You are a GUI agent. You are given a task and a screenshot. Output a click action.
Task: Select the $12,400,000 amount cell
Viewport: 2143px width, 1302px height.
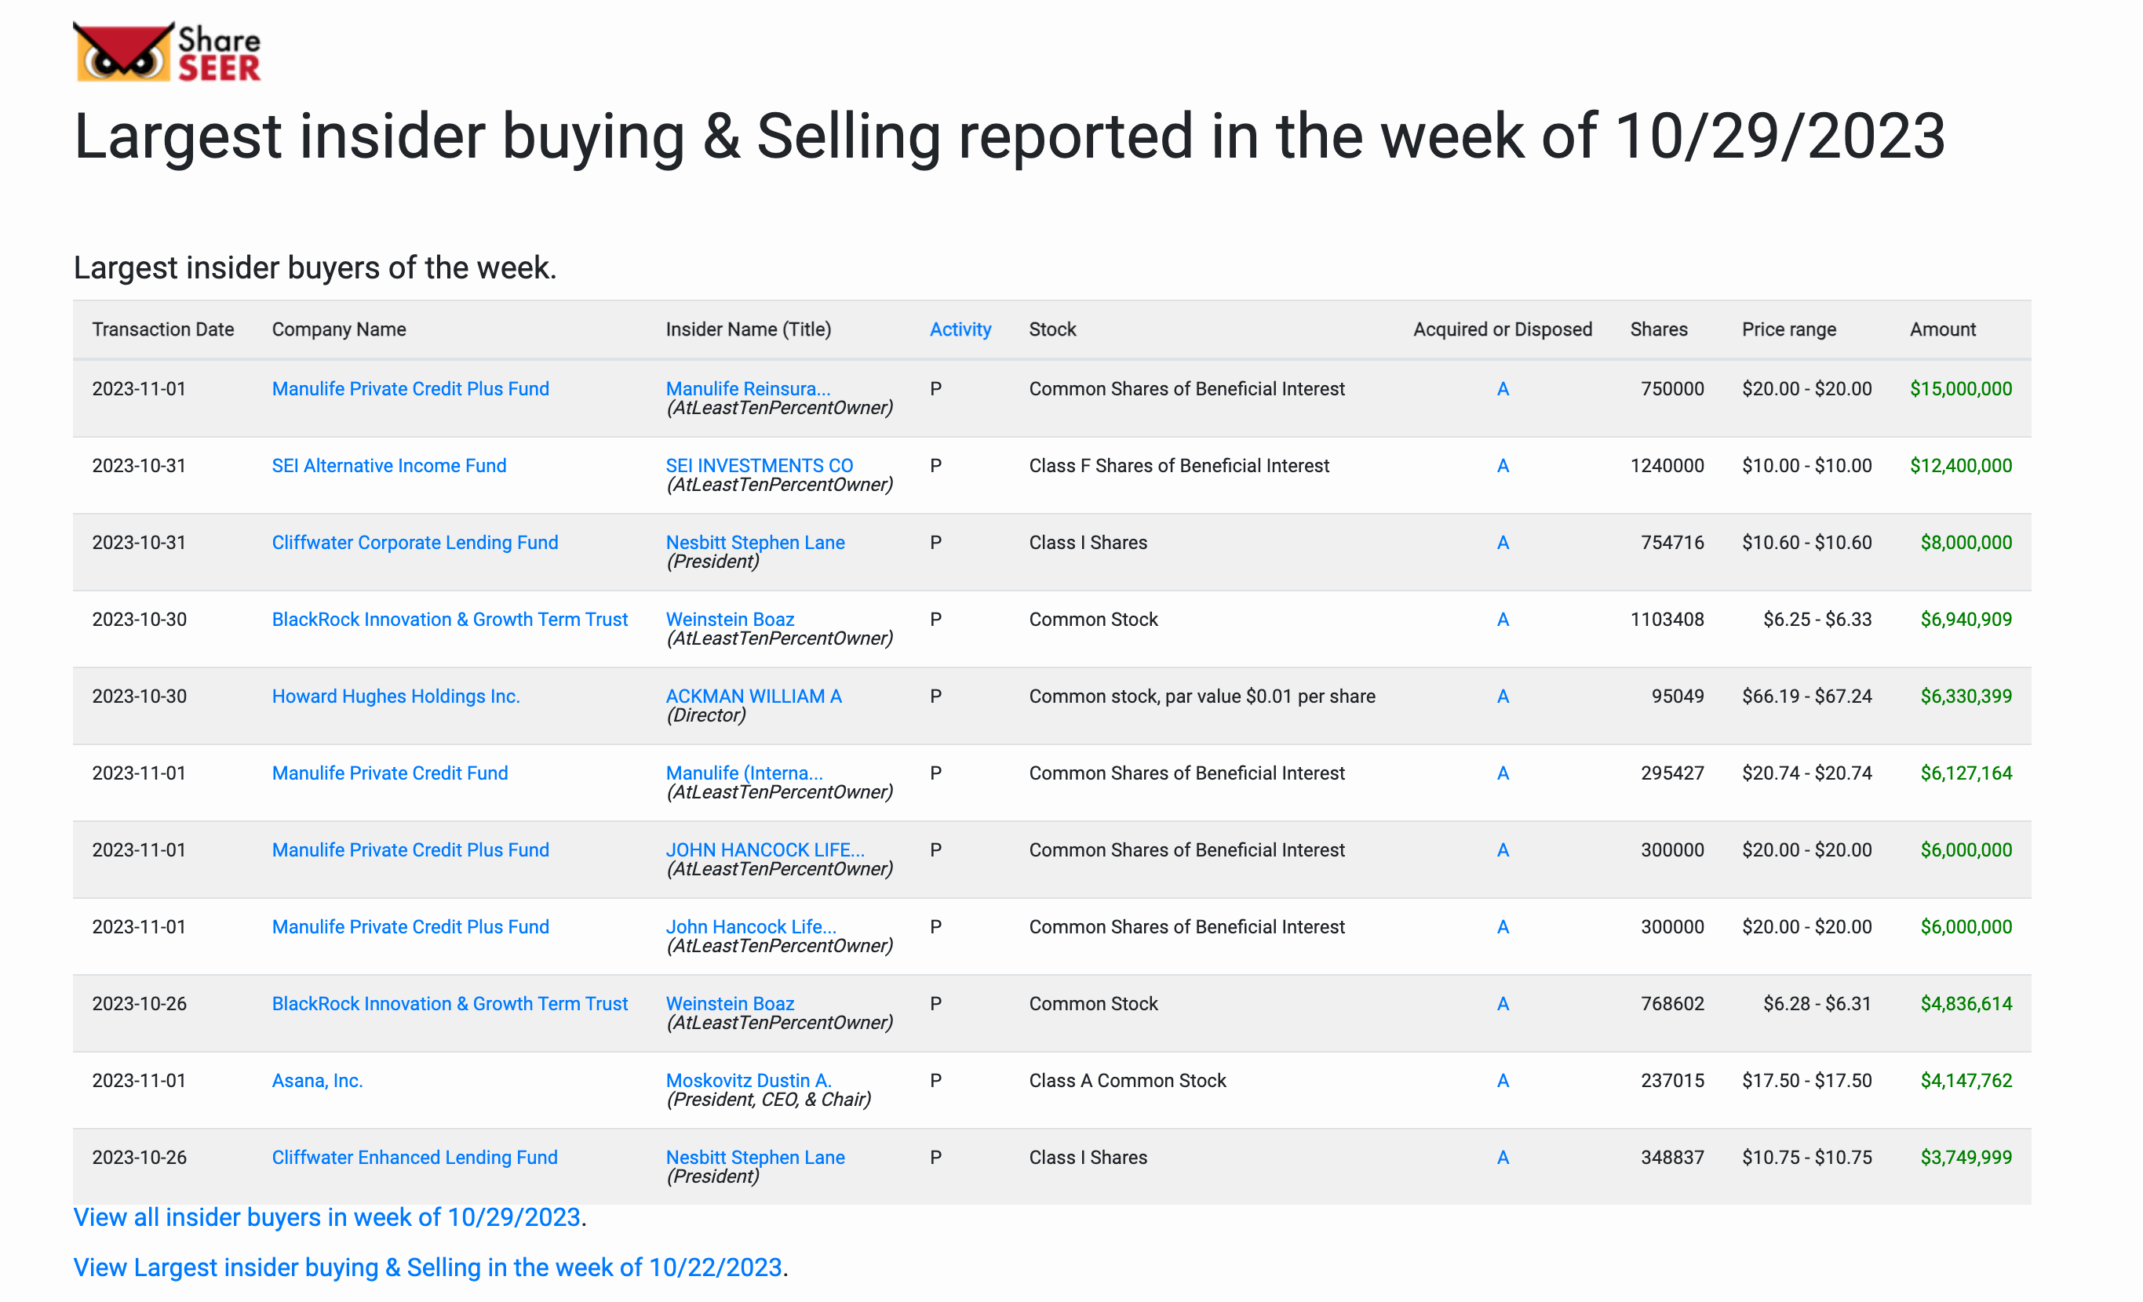[1960, 466]
